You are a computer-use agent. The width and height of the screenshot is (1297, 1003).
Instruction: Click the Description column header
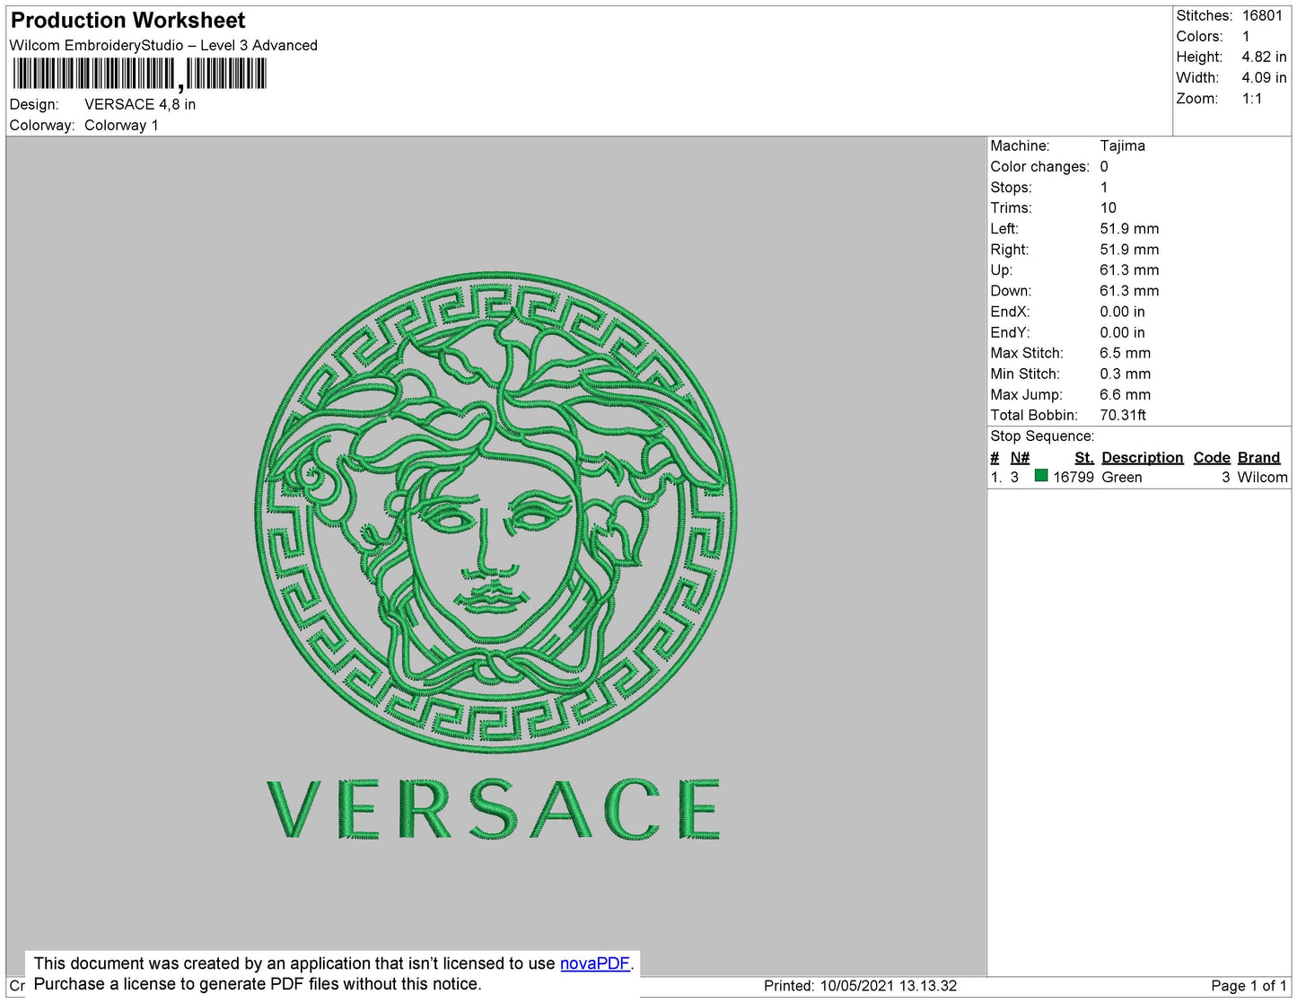tap(1143, 457)
